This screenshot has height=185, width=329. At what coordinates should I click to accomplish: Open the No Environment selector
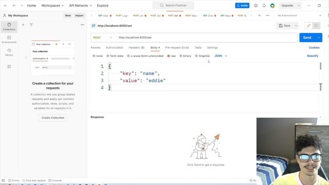(x=299, y=15)
